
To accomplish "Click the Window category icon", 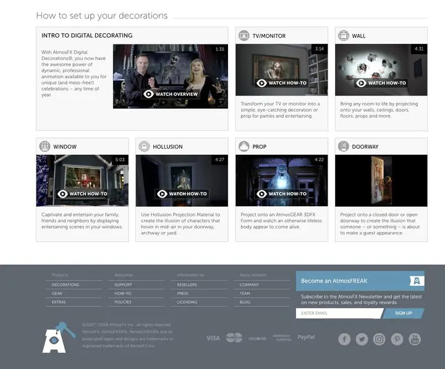I will (44, 146).
